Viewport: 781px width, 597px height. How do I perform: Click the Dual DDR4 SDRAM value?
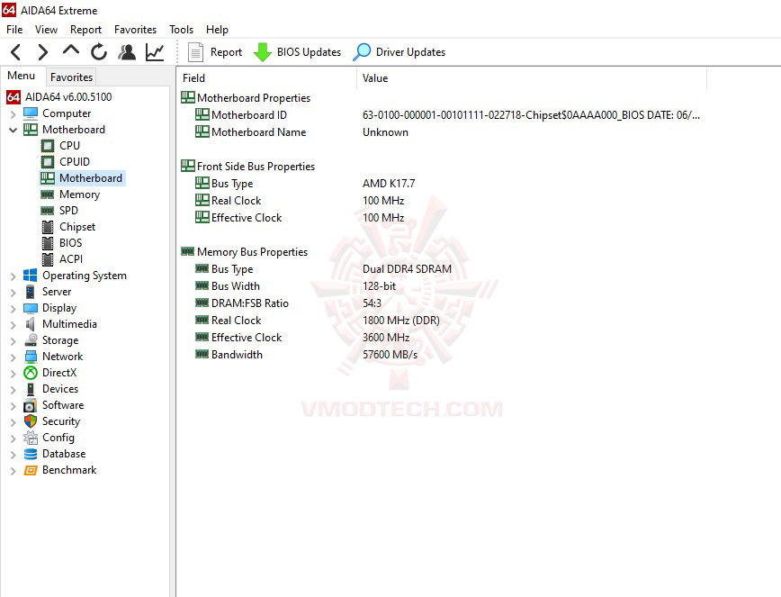407,269
